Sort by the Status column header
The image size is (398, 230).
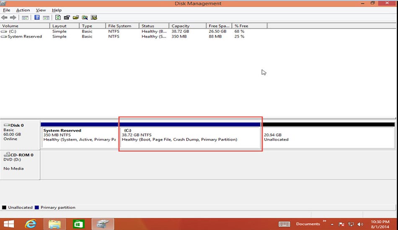(x=154, y=26)
